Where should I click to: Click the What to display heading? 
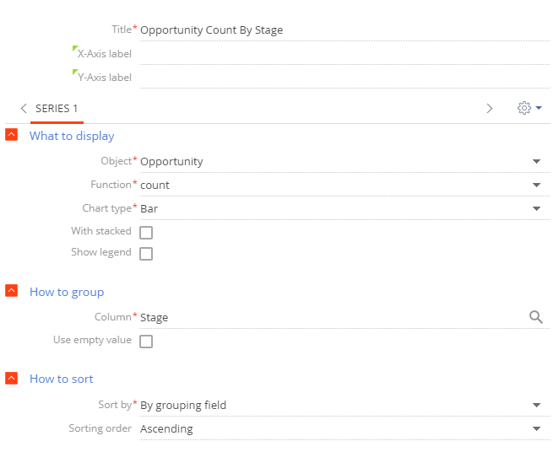(x=72, y=136)
